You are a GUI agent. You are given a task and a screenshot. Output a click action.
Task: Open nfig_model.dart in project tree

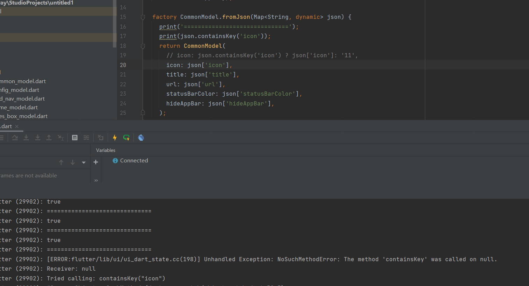pyautogui.click(x=20, y=90)
